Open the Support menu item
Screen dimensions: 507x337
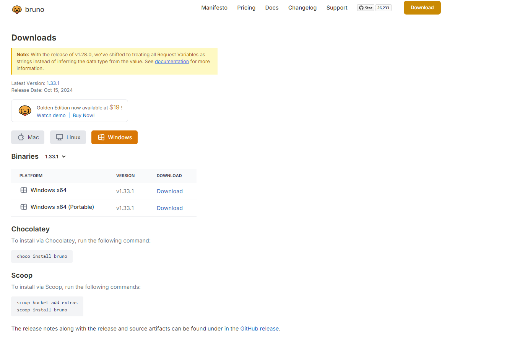point(337,8)
